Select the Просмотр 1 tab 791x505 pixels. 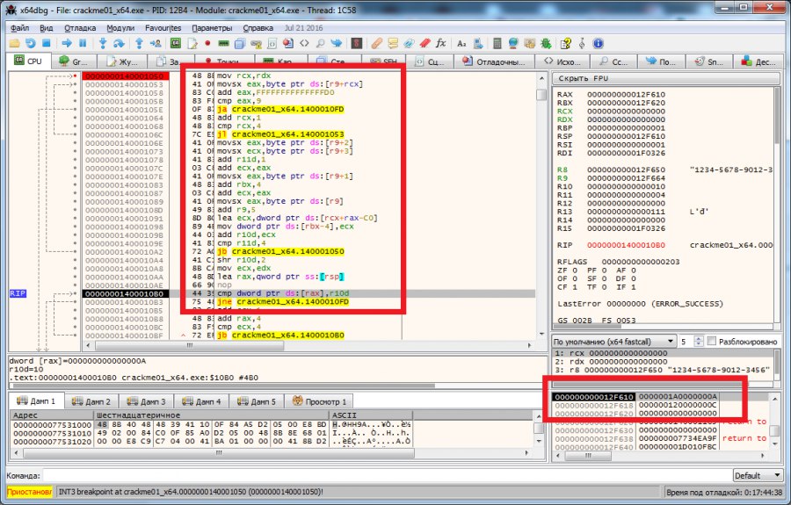(319, 401)
